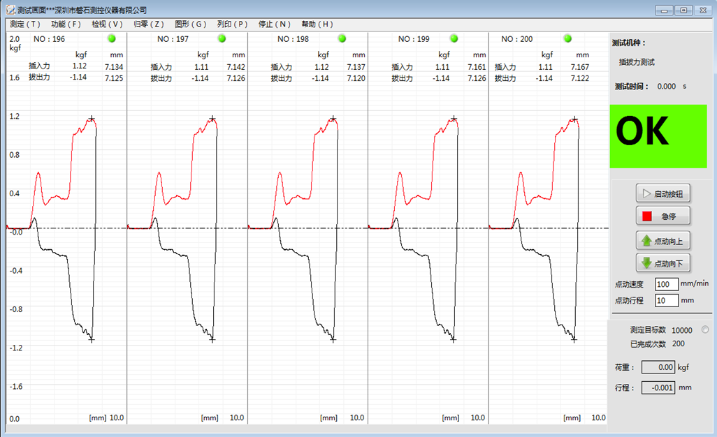Open the 图形(G) menu
Image resolution: width=717 pixels, height=437 pixels.
pyautogui.click(x=189, y=24)
